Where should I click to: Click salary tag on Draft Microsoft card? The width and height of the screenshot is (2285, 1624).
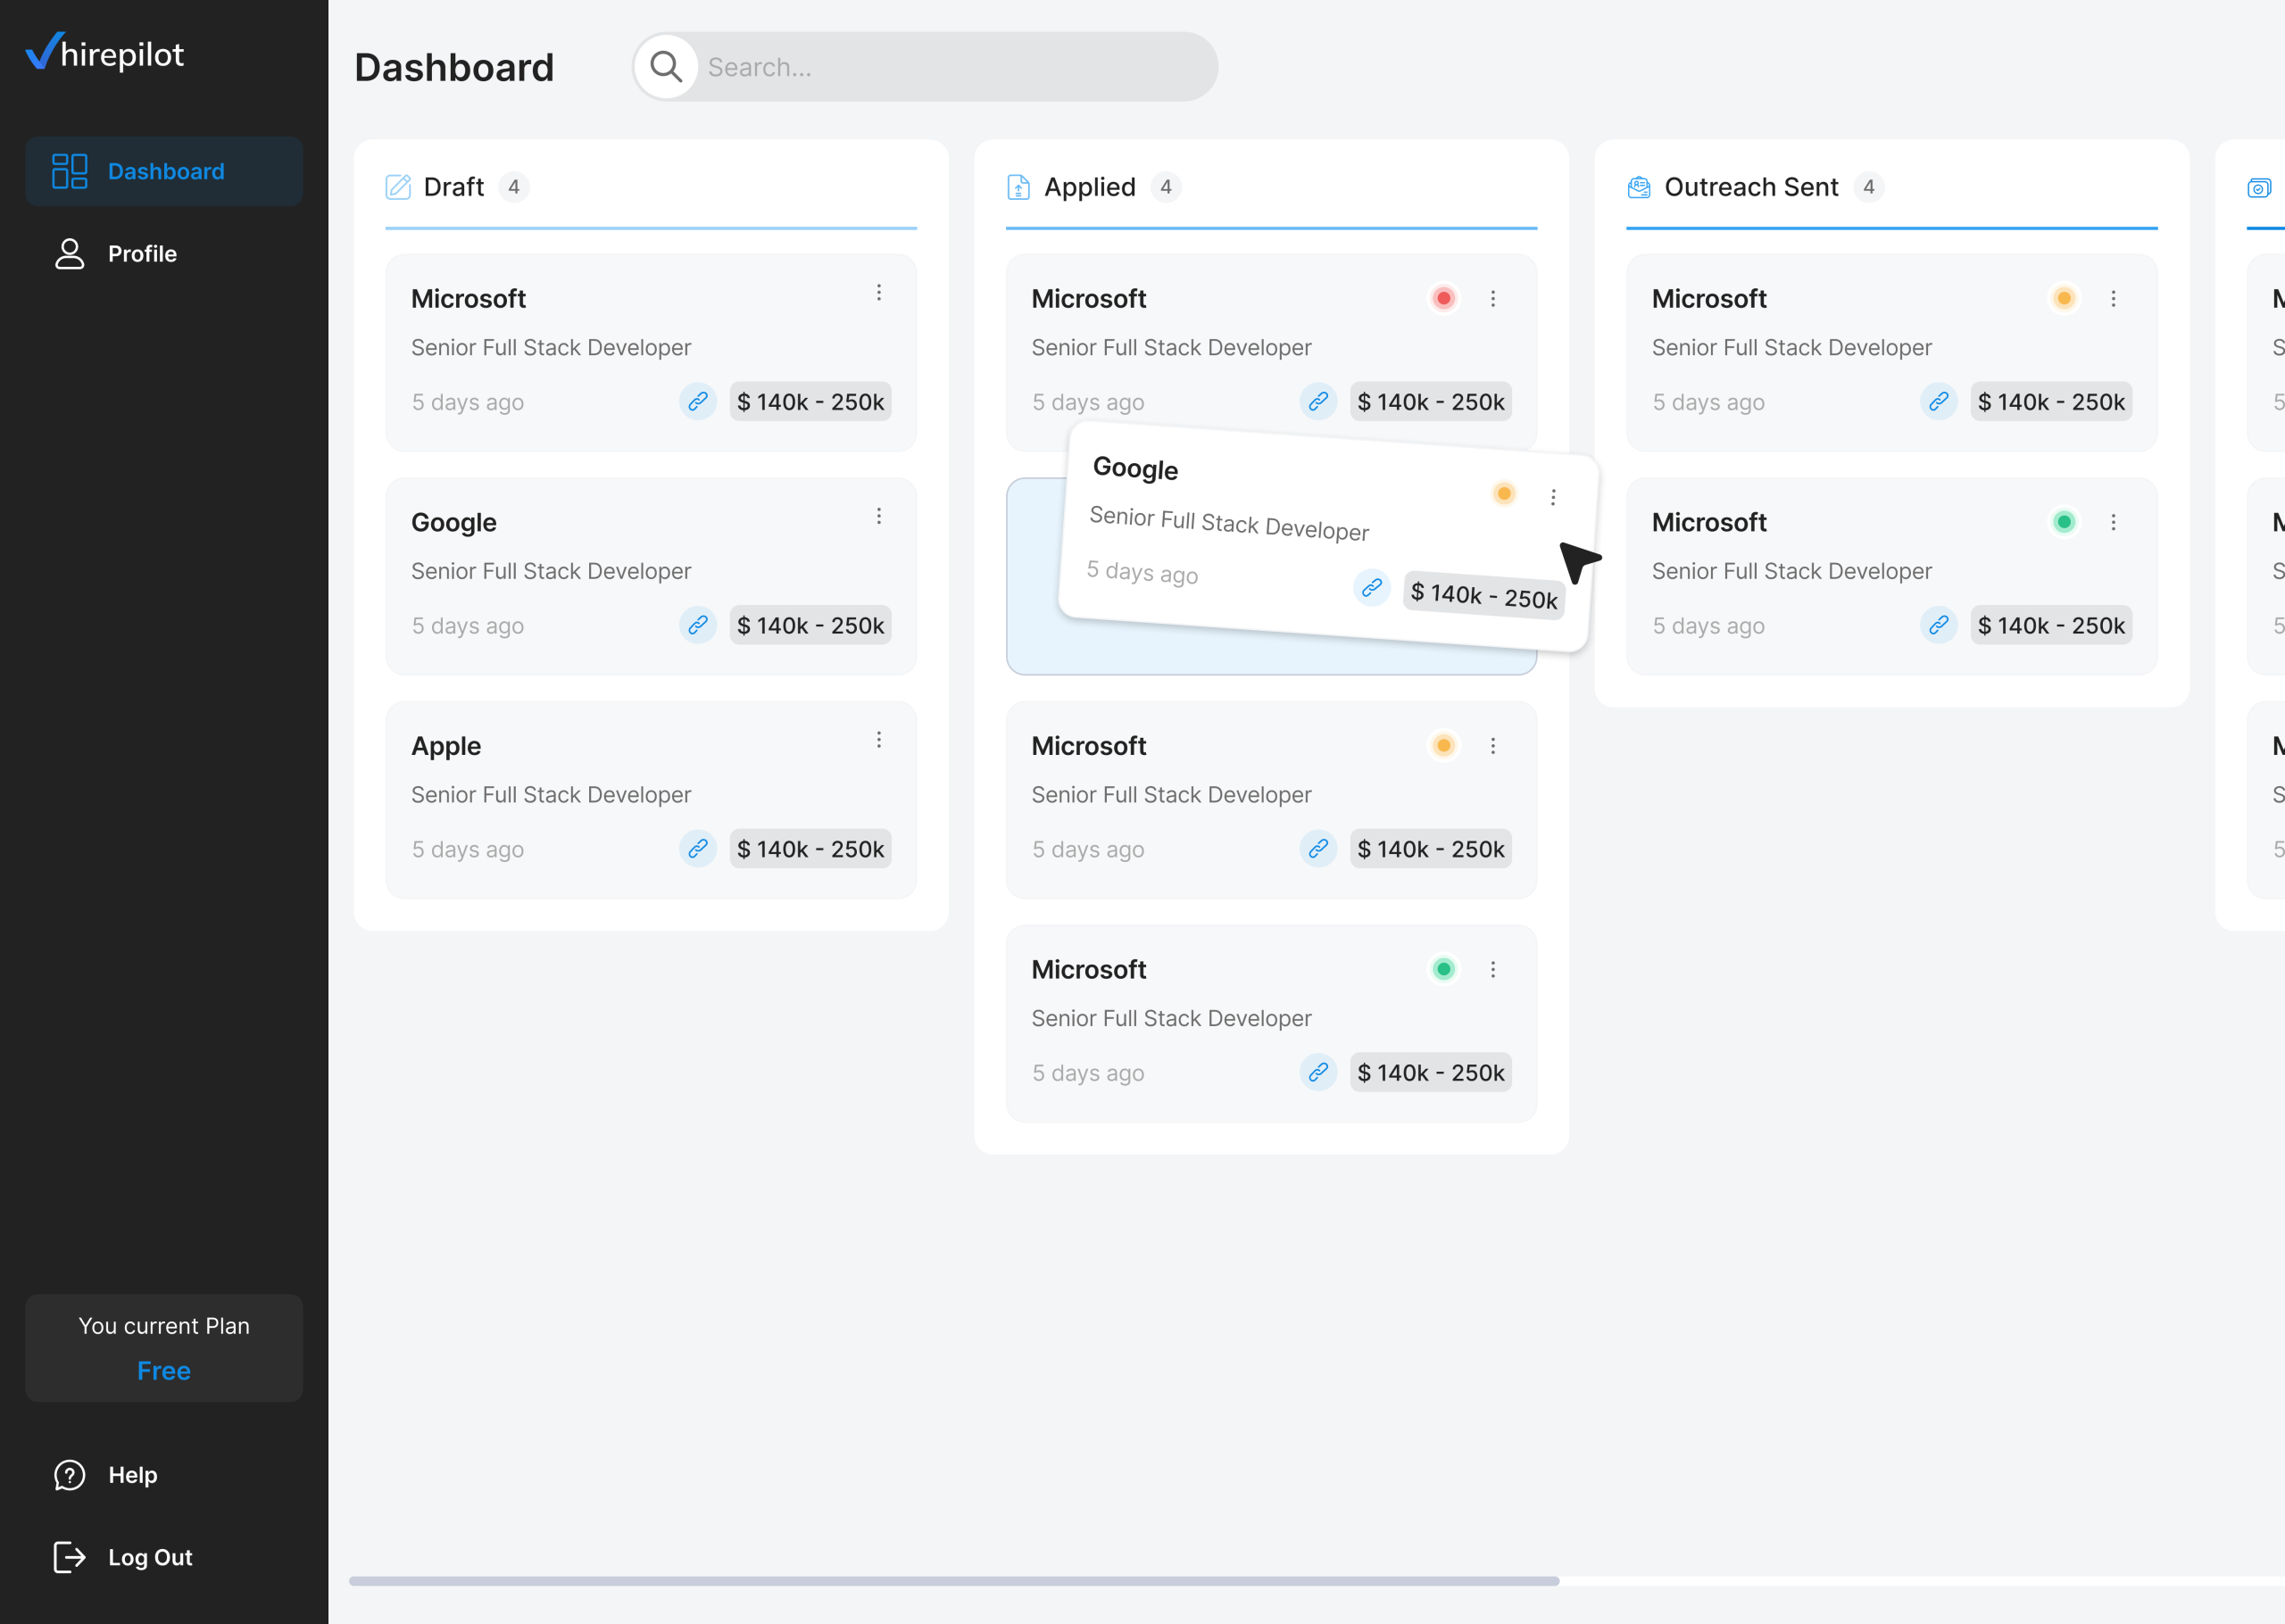(x=810, y=401)
